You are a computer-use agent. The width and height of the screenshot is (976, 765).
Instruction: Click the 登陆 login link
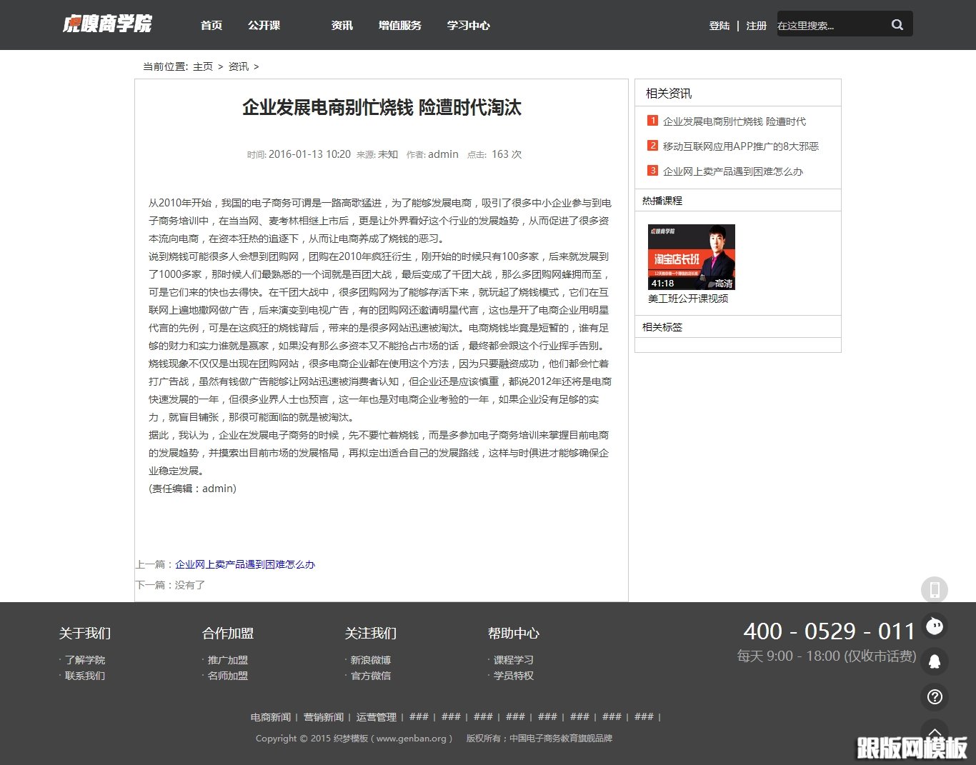(719, 25)
